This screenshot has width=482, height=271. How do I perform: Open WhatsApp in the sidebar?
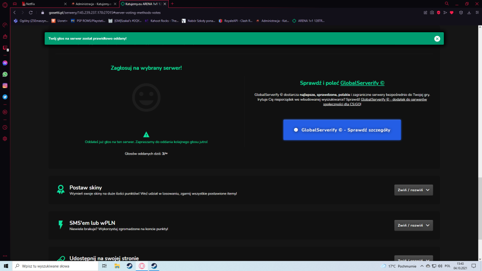tap(5, 74)
